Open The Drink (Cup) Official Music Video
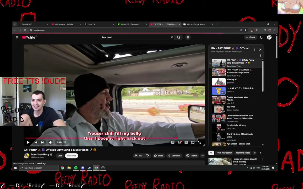The image size is (303, 189). click(x=236, y=136)
